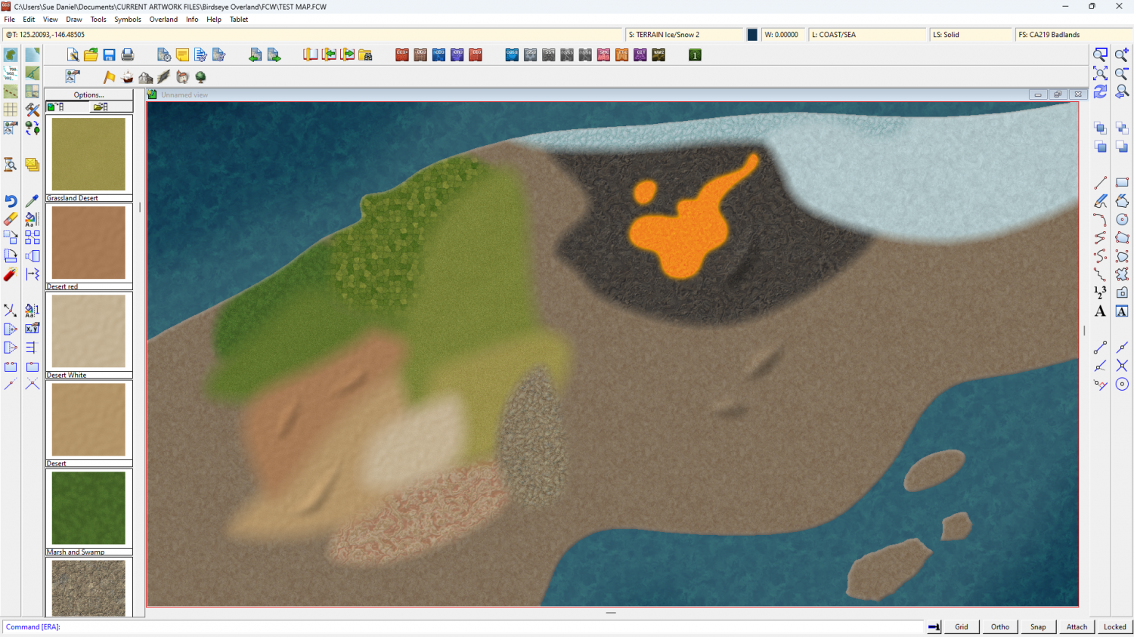Select the Erase tool
1134x637 pixels.
pyautogui.click(x=11, y=219)
